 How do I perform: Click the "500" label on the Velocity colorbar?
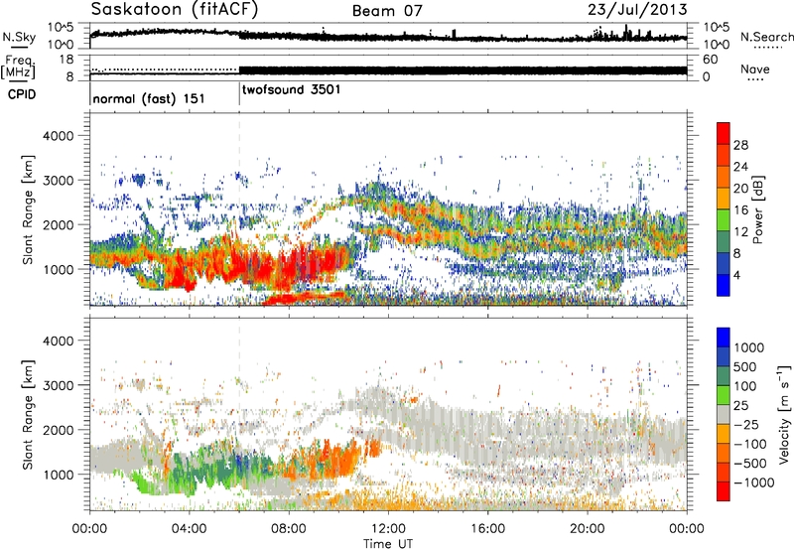(x=745, y=367)
